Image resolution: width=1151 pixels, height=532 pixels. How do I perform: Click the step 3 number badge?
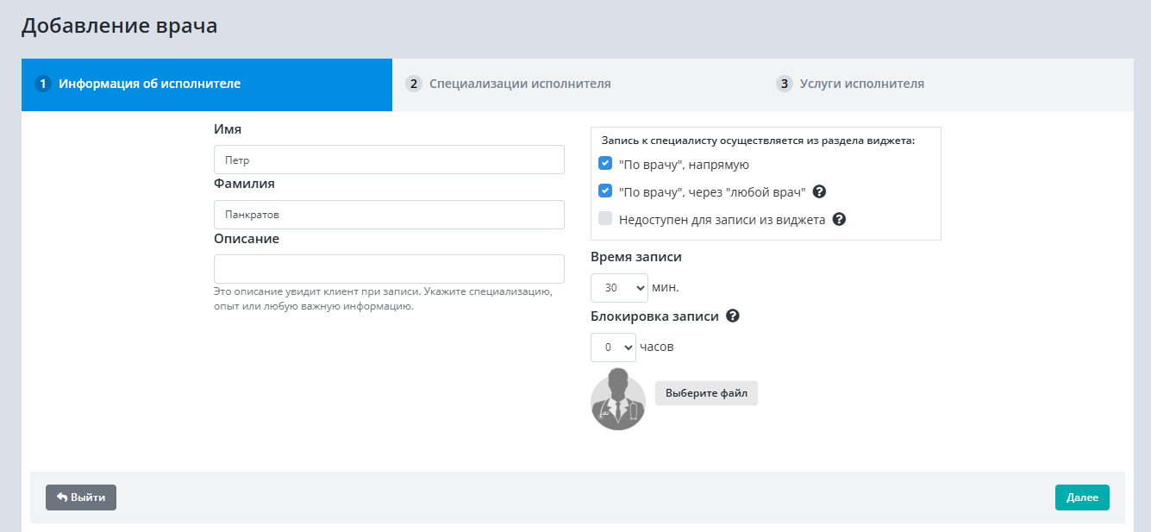click(x=784, y=84)
